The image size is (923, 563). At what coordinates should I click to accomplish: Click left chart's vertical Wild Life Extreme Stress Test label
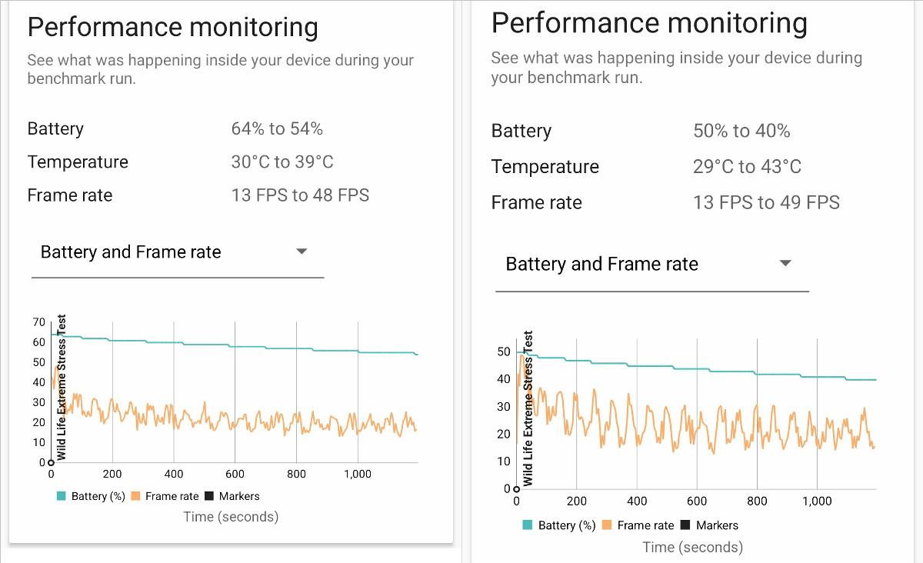pyautogui.click(x=62, y=387)
